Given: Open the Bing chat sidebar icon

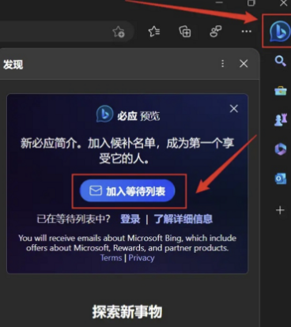Looking at the screenshot, I should (x=280, y=32).
